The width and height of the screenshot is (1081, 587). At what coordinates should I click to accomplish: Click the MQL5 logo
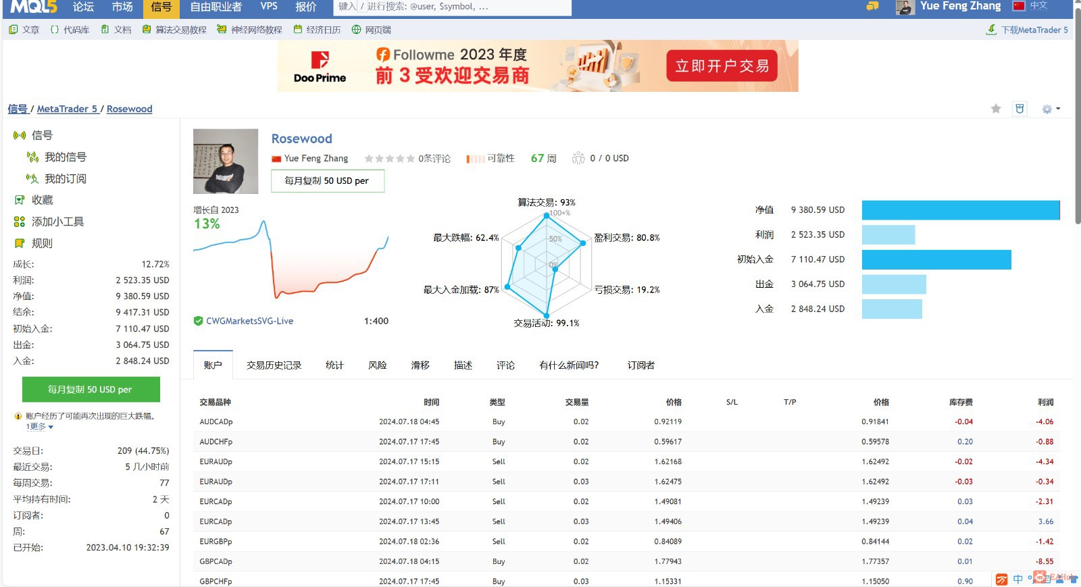coord(34,7)
